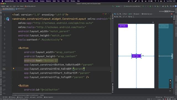Click the Button breadcrumb below the editor
The image size is (177, 100).
[x=42, y=95]
